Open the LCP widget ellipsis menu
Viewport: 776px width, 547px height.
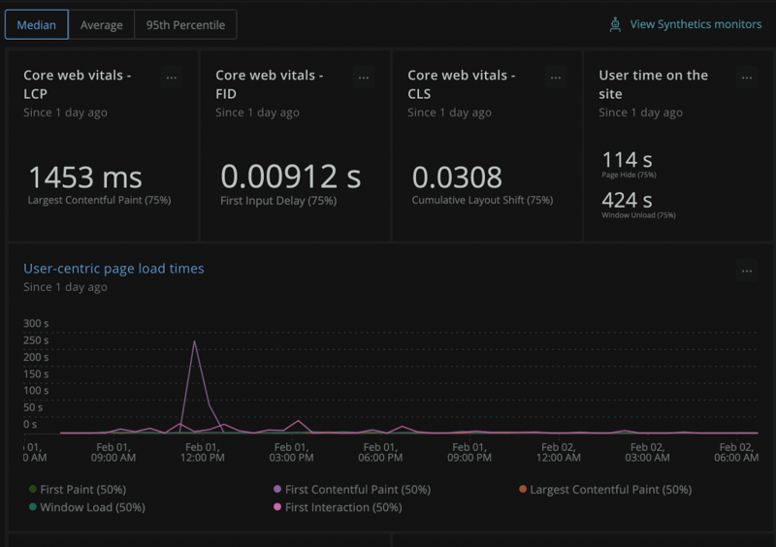pyautogui.click(x=172, y=78)
